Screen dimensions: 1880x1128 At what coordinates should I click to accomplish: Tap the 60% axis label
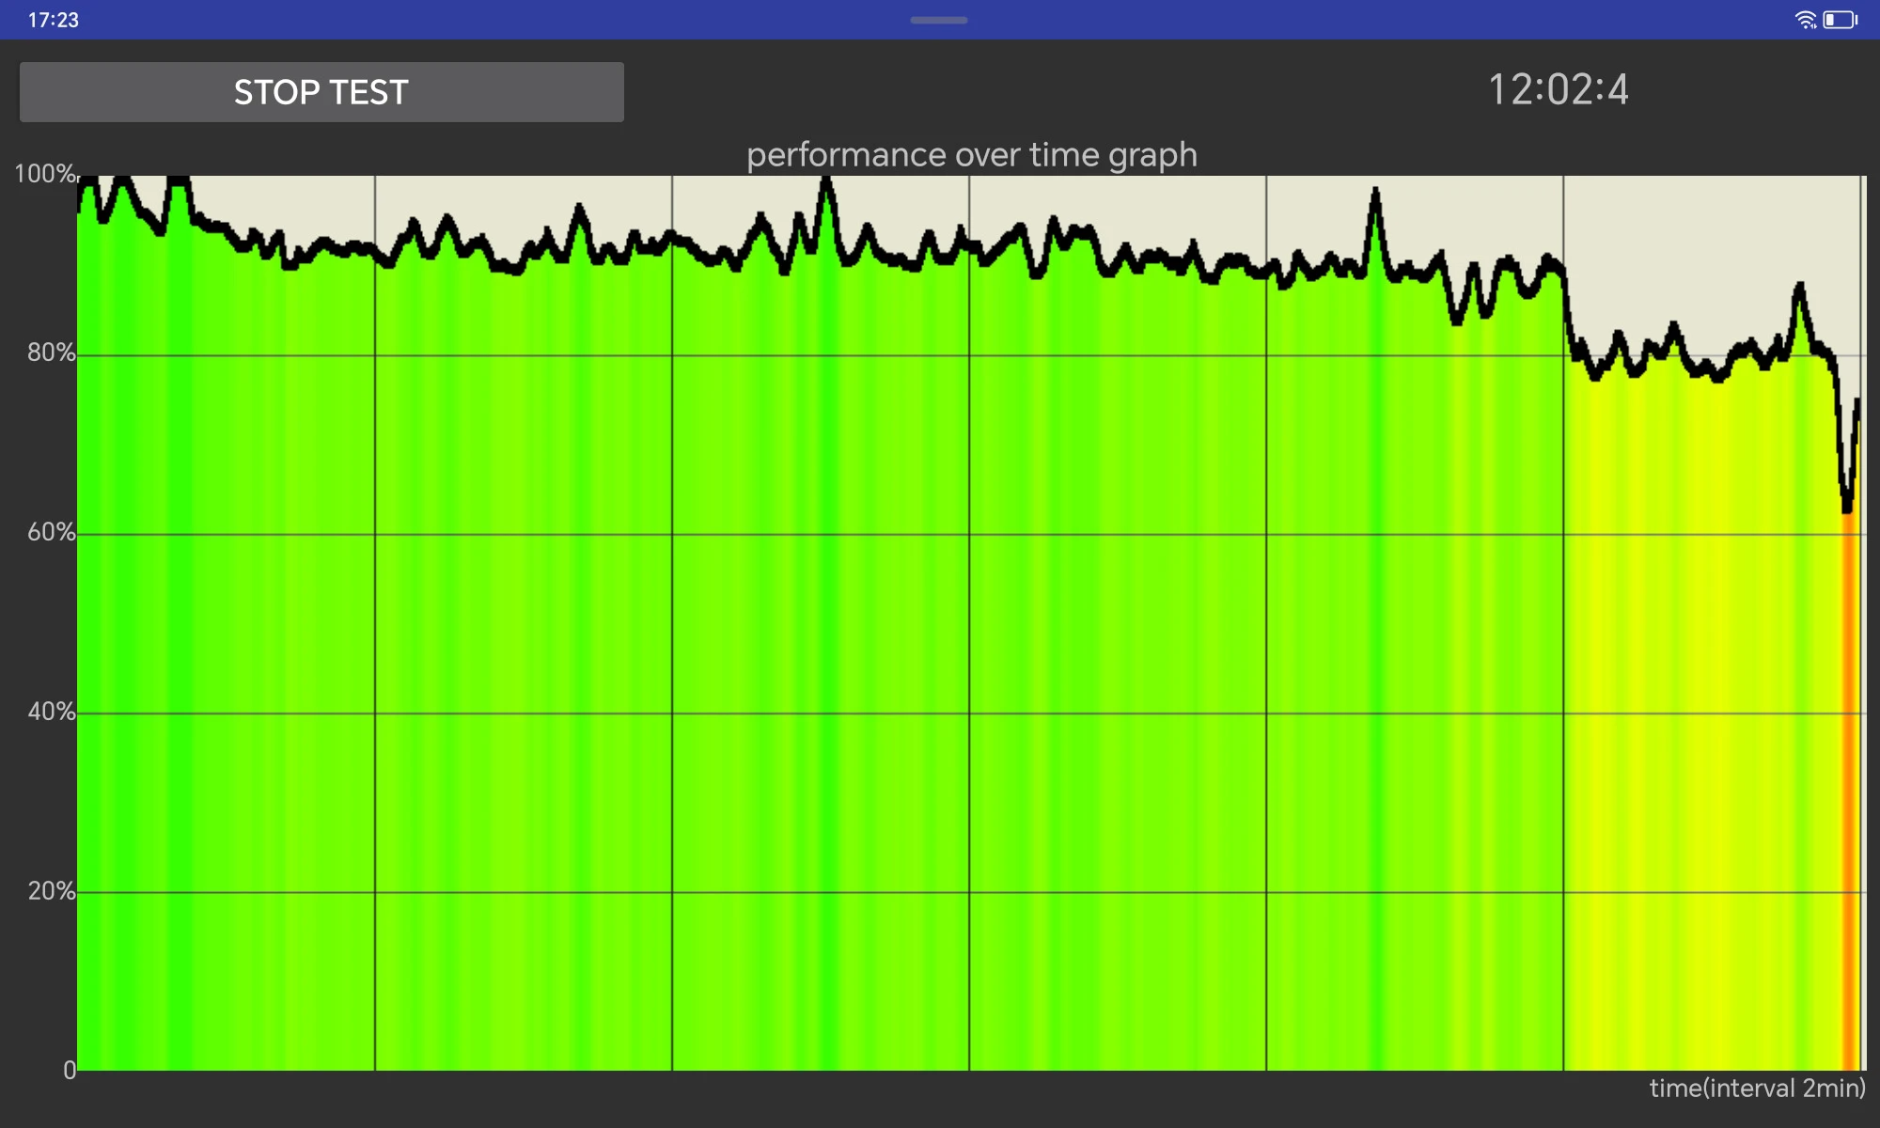pos(51,532)
